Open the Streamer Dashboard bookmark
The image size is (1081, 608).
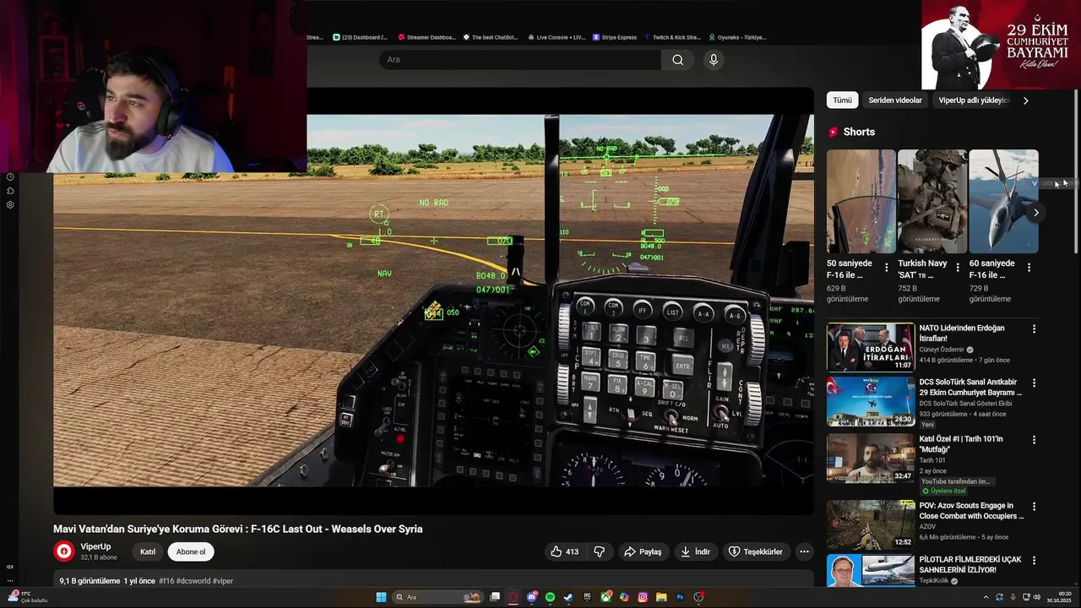pyautogui.click(x=426, y=37)
